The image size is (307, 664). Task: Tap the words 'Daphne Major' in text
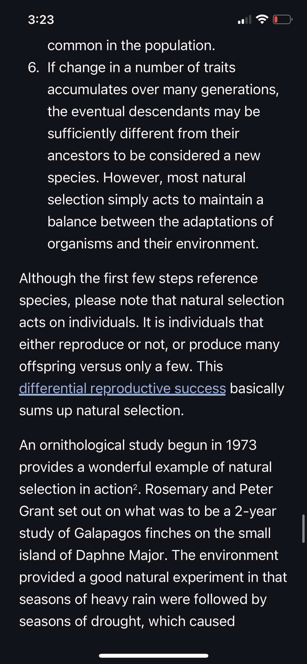[122, 555]
